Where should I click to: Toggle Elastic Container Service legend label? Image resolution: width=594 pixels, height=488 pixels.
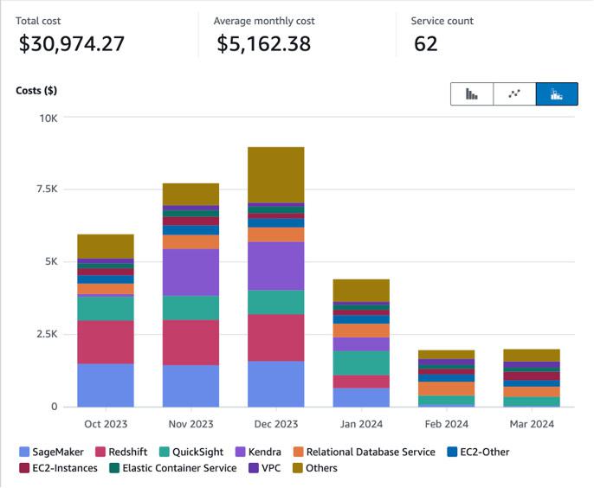[178, 468]
